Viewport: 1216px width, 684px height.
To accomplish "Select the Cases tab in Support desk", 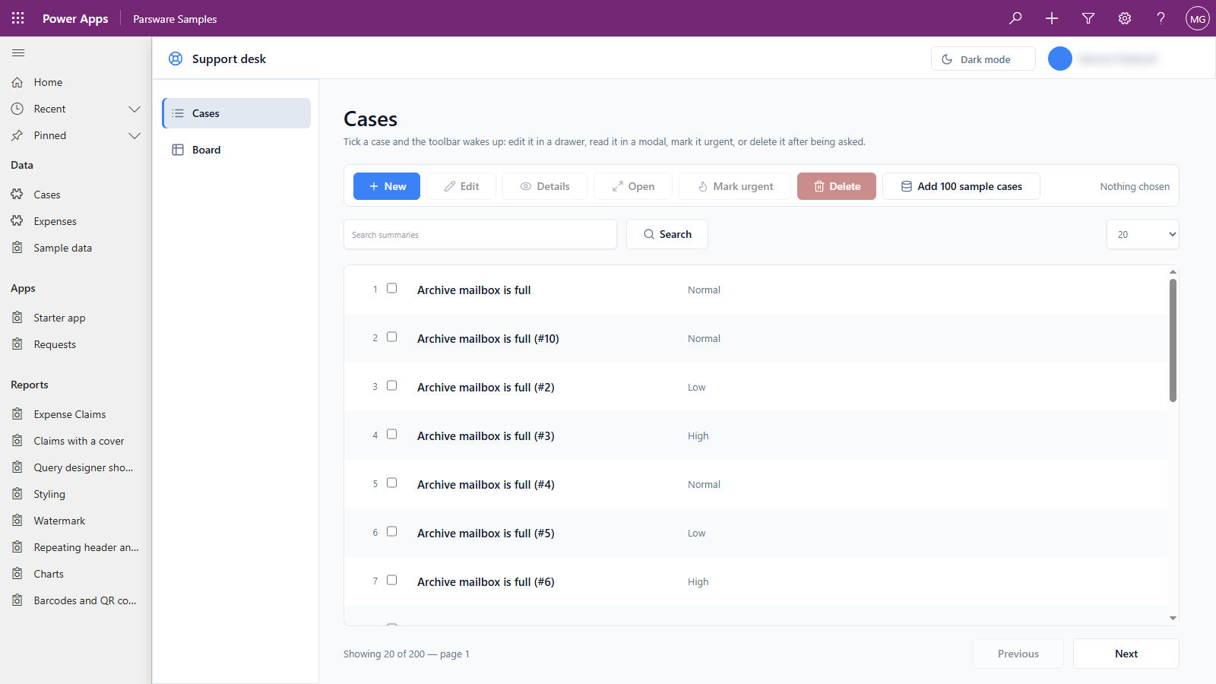I will pyautogui.click(x=236, y=113).
